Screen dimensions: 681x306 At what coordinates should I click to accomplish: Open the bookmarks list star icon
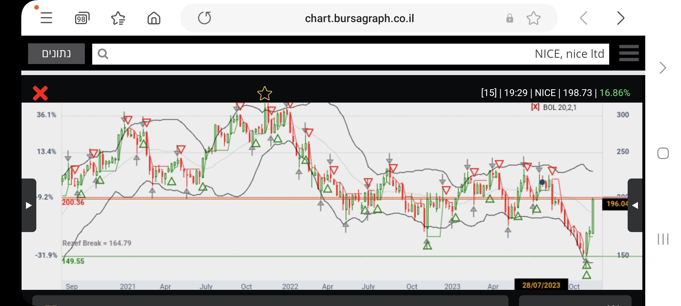[118, 18]
